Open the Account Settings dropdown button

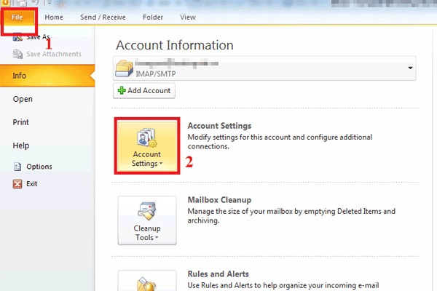click(x=147, y=146)
